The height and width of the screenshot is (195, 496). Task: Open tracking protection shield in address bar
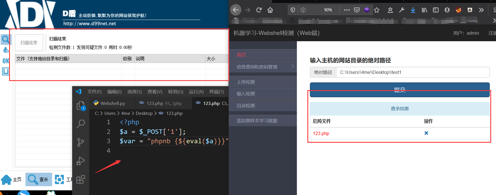coord(293,10)
